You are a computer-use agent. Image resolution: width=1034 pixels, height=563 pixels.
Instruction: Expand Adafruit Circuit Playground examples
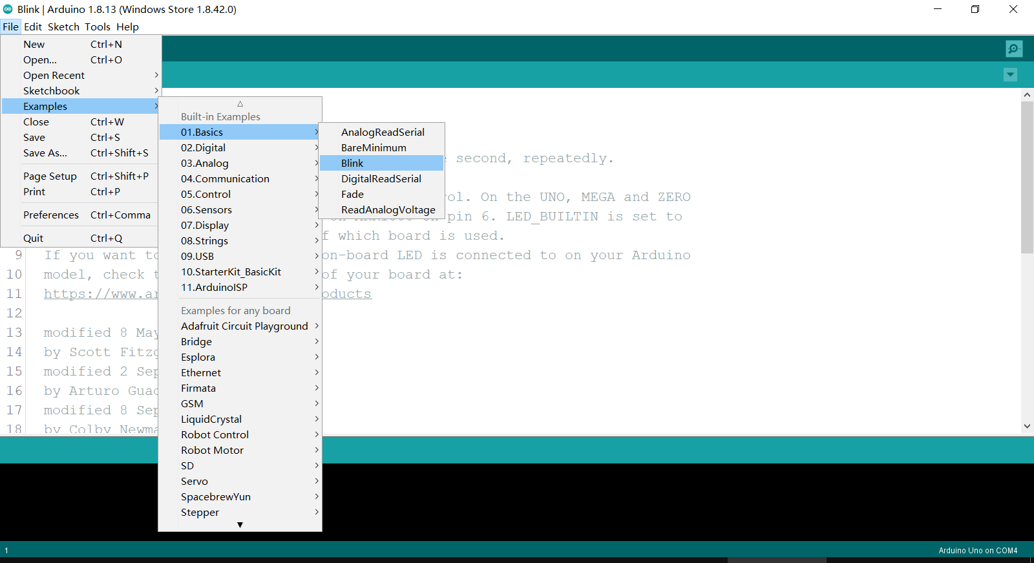(240, 326)
